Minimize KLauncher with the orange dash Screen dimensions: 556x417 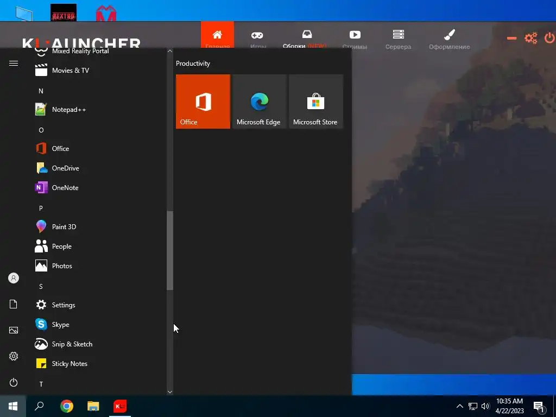pyautogui.click(x=511, y=38)
